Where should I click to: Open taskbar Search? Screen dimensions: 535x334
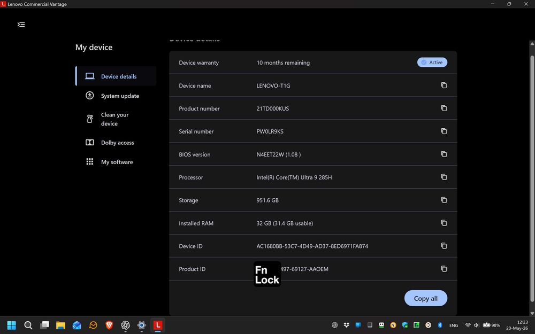tap(28, 325)
